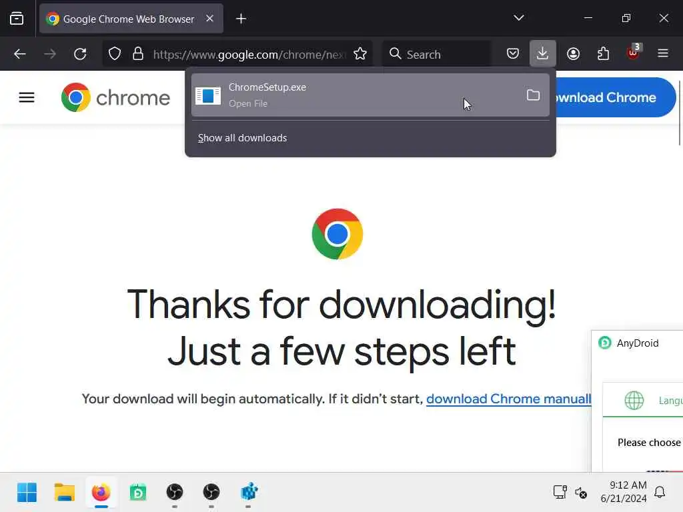
Task: View site security padlock info
Action: [138, 54]
